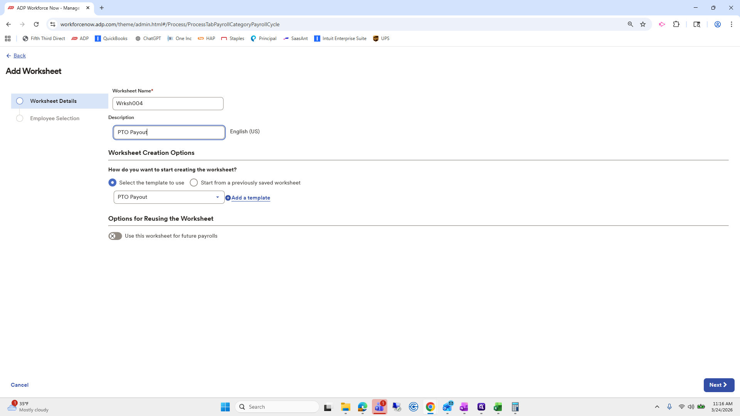This screenshot has width=740, height=416.
Task: Open the UPS bookmark
Action: point(381,38)
